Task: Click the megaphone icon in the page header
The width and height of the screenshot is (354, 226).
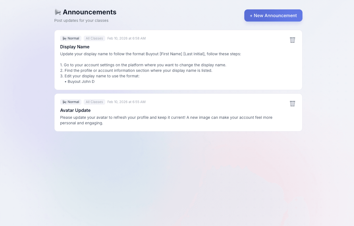Action: click(x=58, y=12)
